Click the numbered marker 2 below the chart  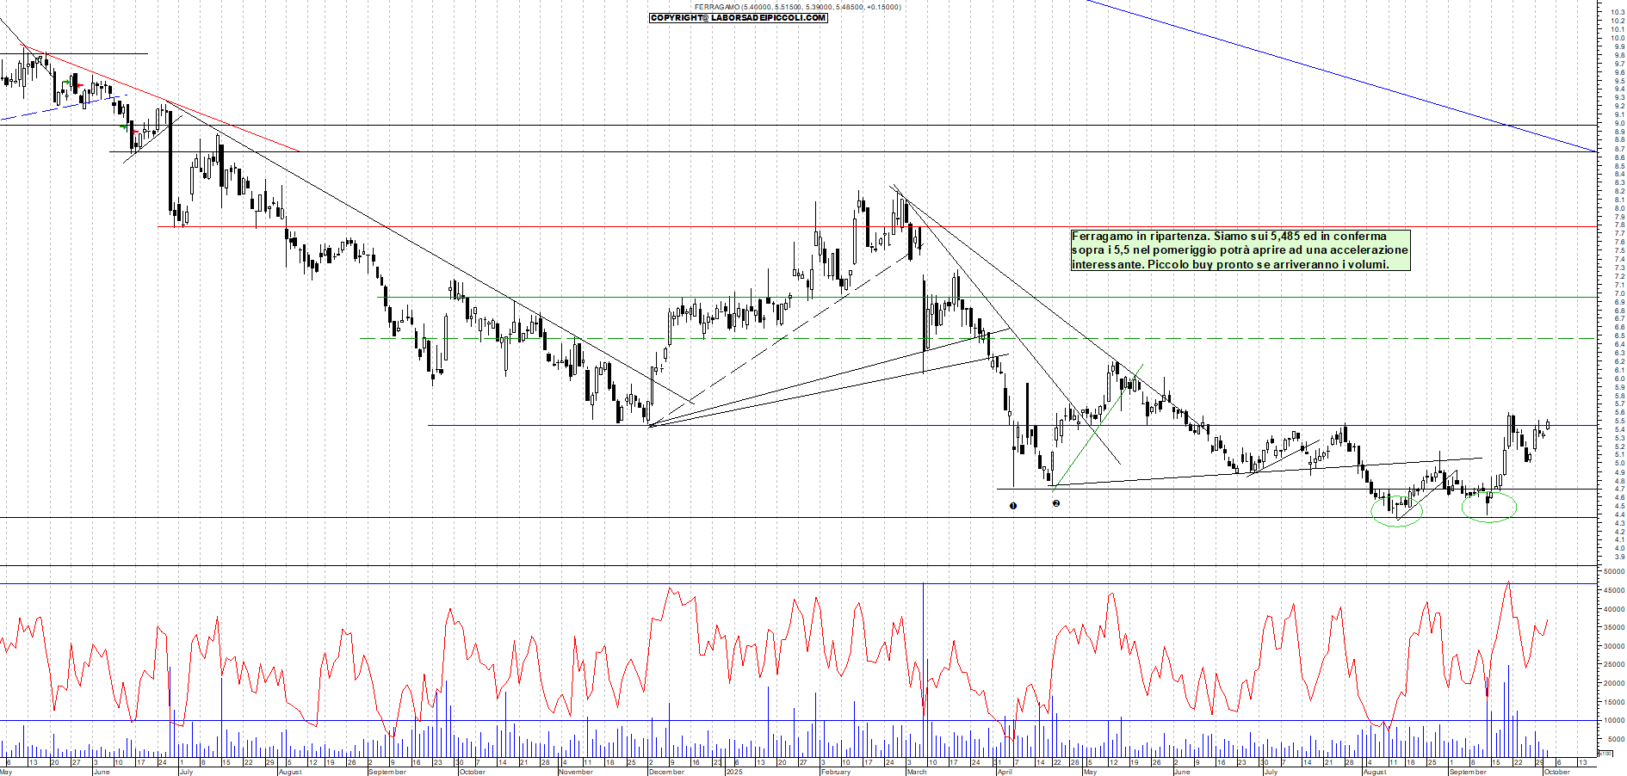(x=1056, y=503)
